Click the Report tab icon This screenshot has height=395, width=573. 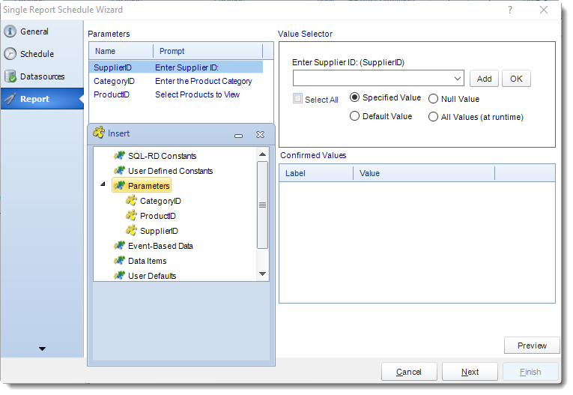10,99
